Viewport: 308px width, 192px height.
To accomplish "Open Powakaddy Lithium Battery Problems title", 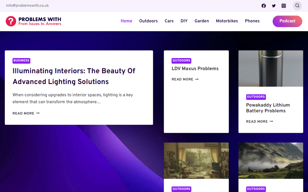I will 268,108.
